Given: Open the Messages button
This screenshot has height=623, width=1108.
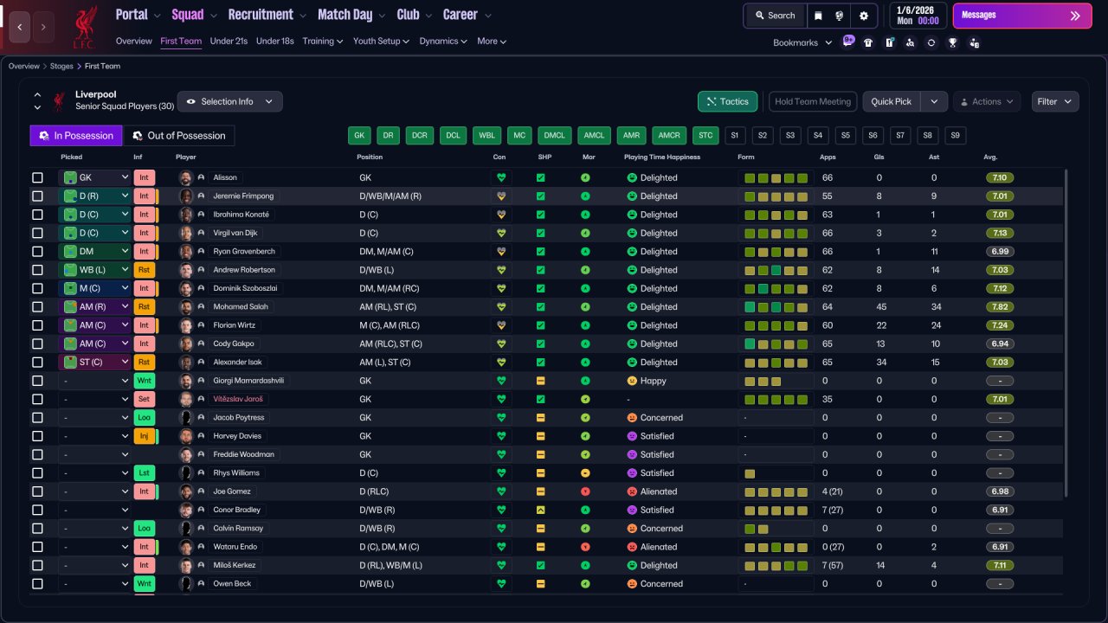Looking at the screenshot, I should pos(1022,16).
